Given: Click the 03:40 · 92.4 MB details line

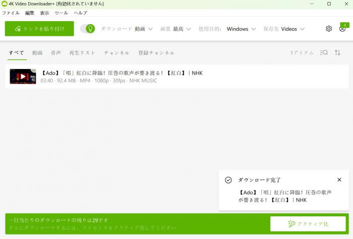Looking at the screenshot, I should click(99, 81).
